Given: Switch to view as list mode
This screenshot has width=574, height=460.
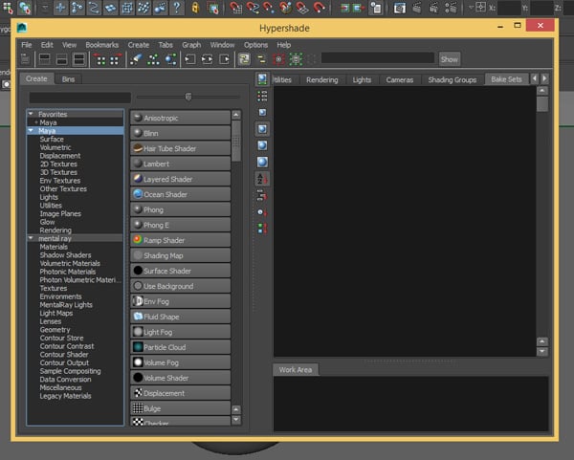Looking at the screenshot, I should tap(262, 96).
